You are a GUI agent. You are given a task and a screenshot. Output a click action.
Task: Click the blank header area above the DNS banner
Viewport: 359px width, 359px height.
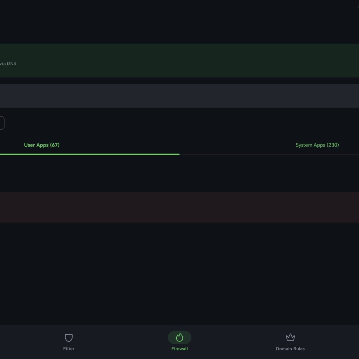[179, 22]
